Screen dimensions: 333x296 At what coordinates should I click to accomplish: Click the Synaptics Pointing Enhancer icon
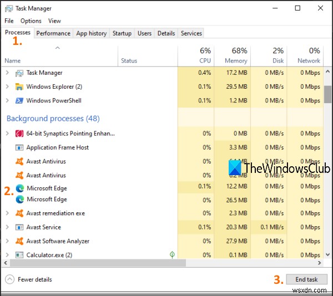[x=19, y=134]
